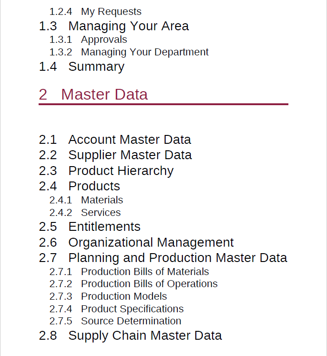Click the Approvals contents entry
This screenshot has width=327, height=356.
pos(104,40)
